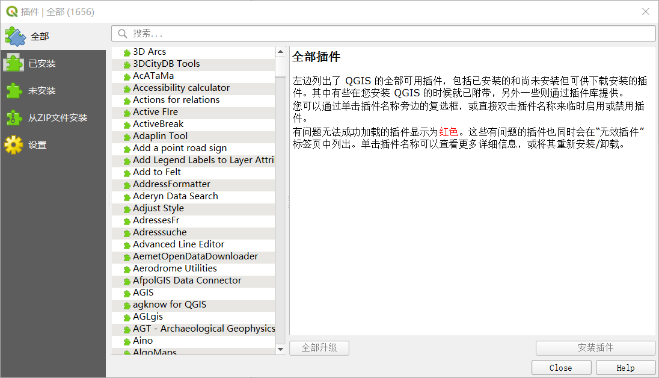Click the icon beside AfpolGIS Data Connector
The width and height of the screenshot is (659, 378).
tap(127, 282)
